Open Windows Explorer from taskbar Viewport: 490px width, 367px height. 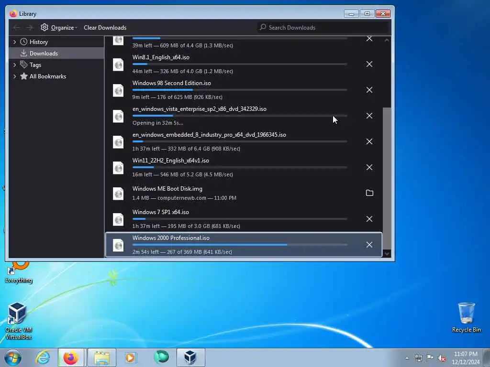tap(102, 357)
